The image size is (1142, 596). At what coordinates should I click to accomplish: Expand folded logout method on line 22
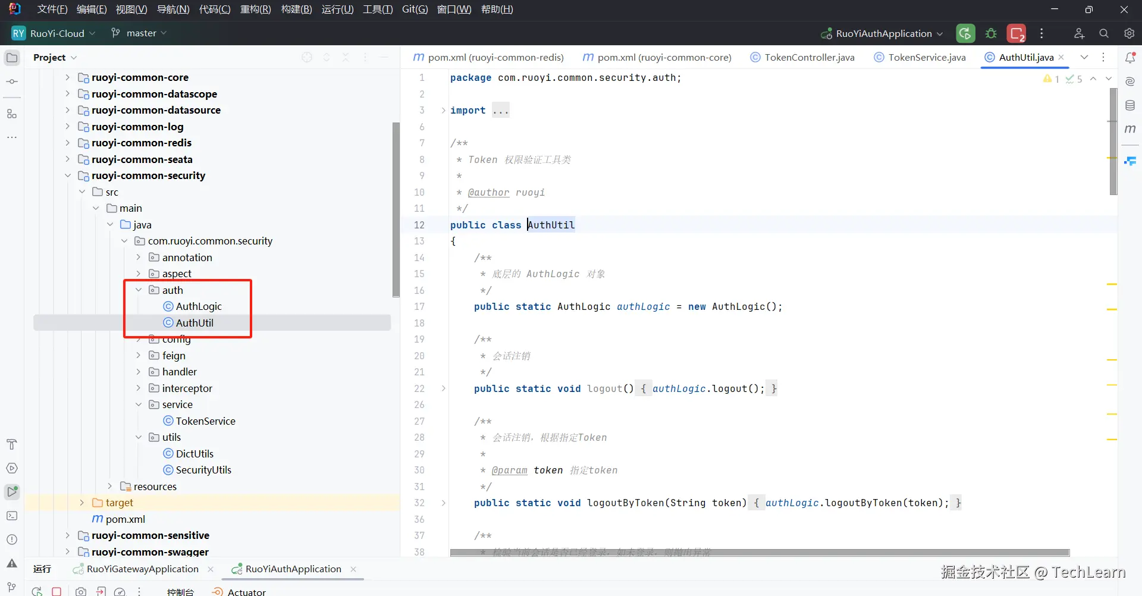tap(443, 388)
